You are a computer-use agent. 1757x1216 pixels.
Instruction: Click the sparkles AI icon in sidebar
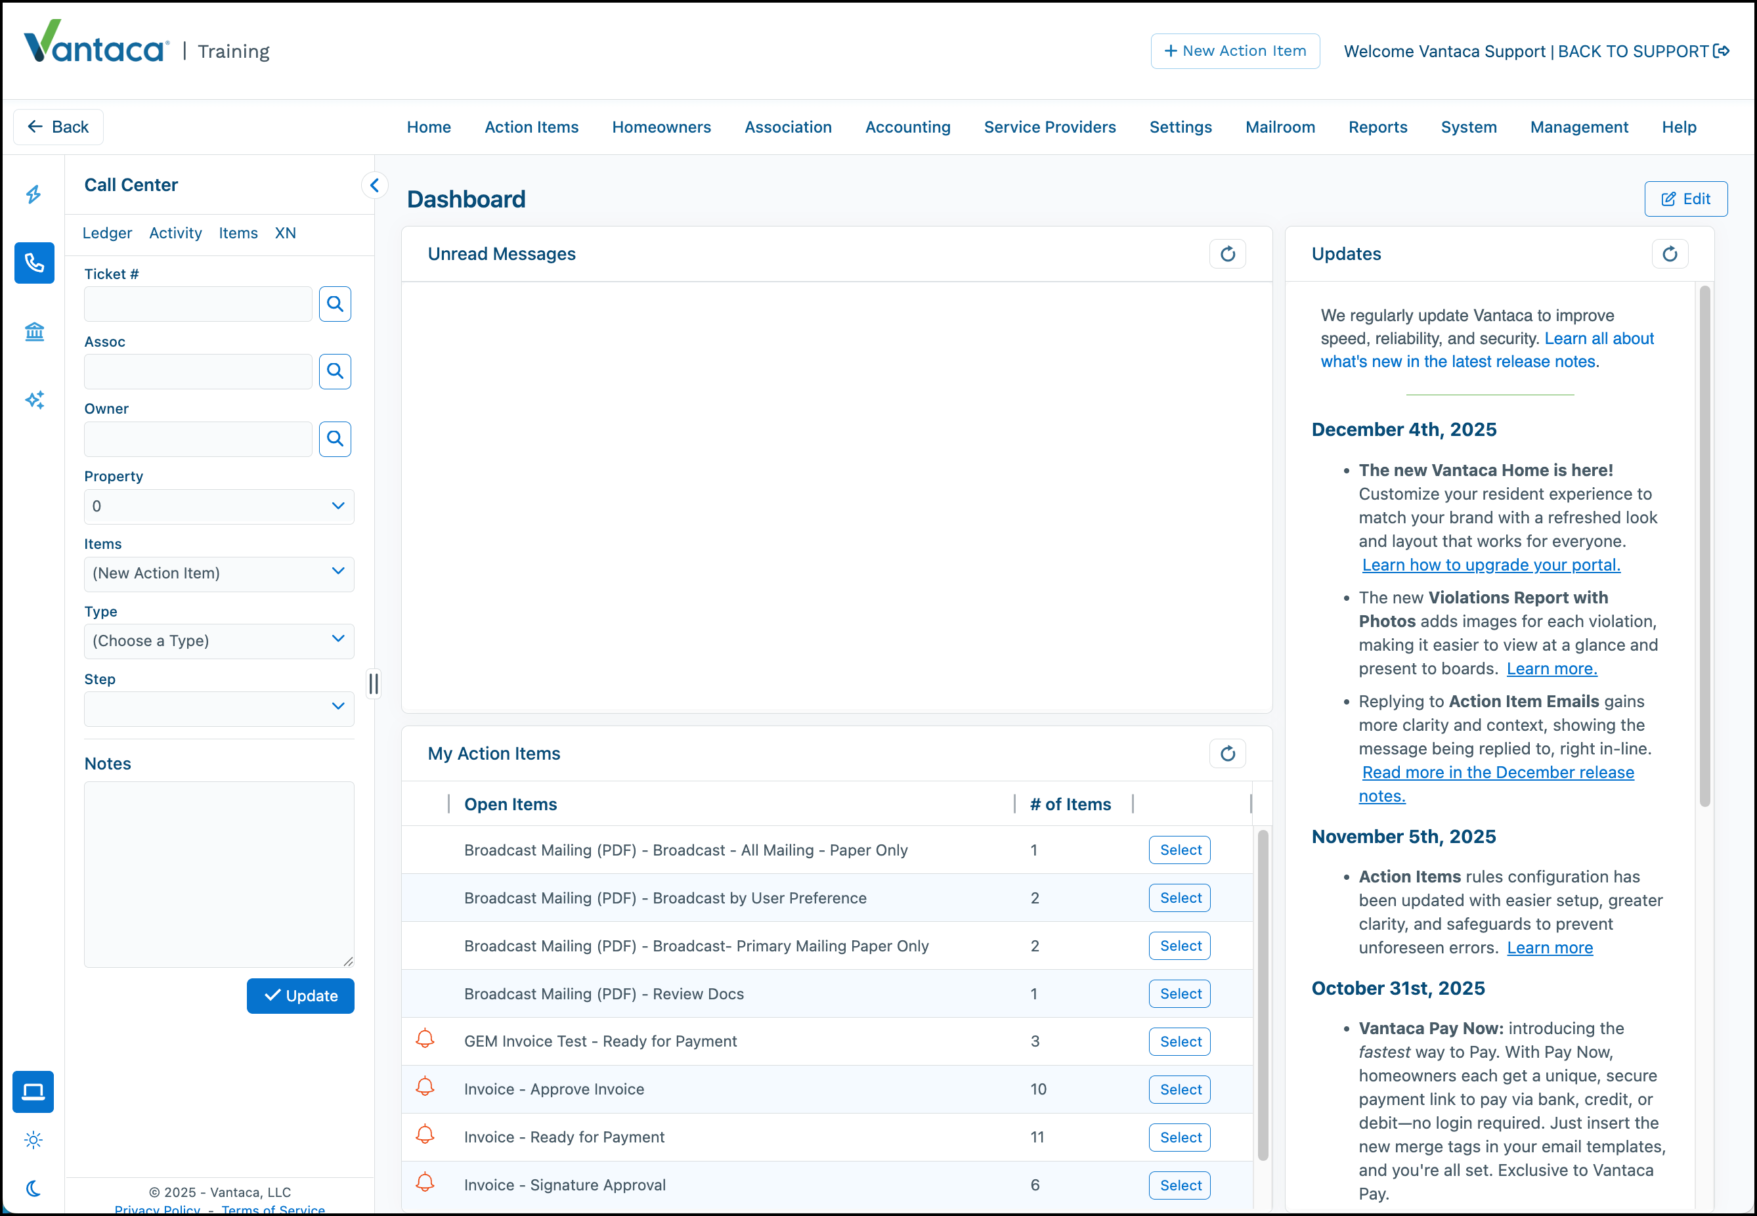click(34, 399)
